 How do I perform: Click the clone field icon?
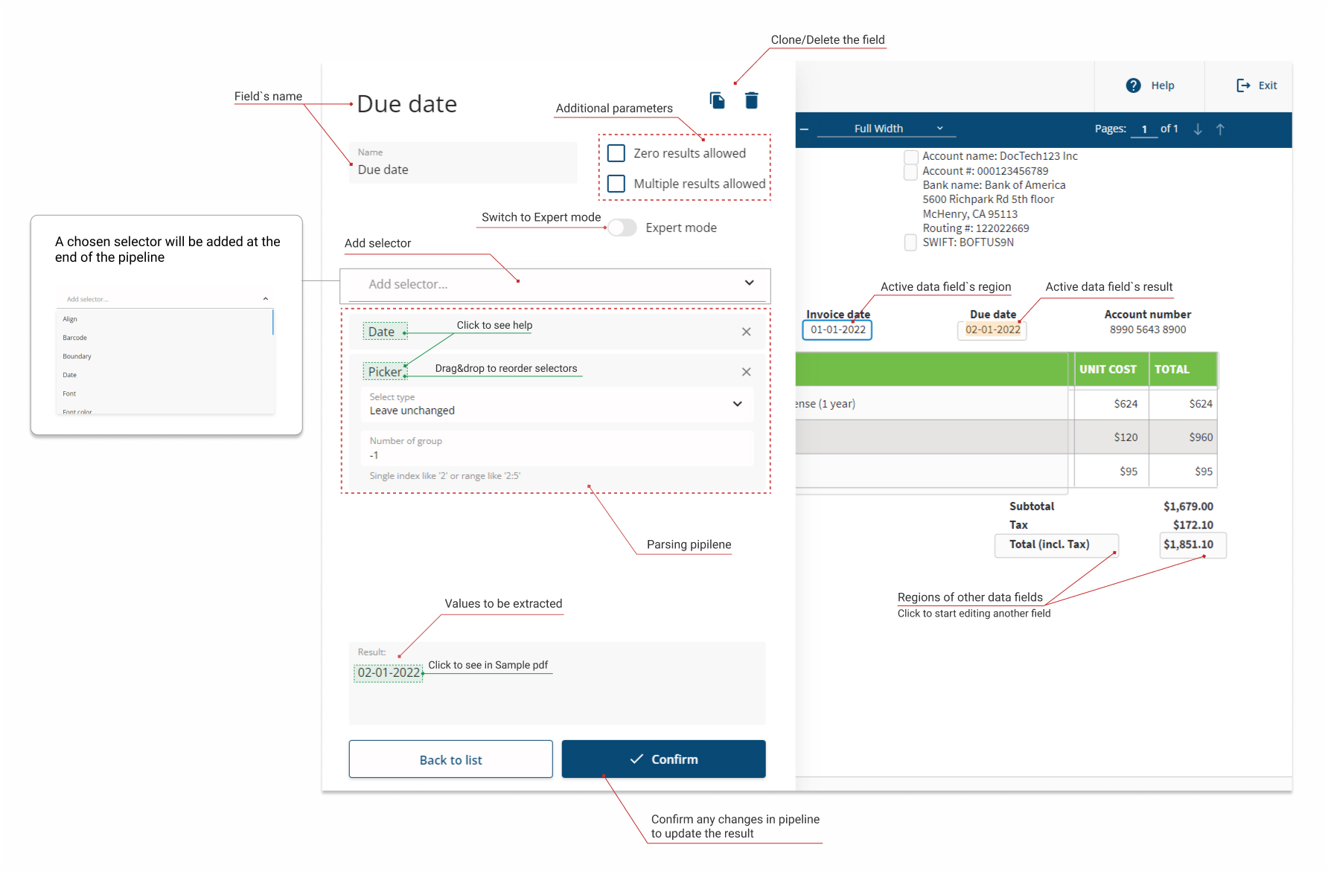tap(717, 100)
